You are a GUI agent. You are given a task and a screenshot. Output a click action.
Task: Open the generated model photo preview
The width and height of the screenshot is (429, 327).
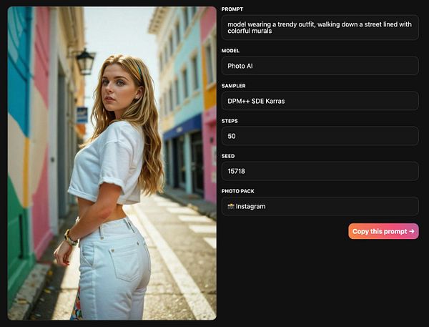[x=112, y=163]
